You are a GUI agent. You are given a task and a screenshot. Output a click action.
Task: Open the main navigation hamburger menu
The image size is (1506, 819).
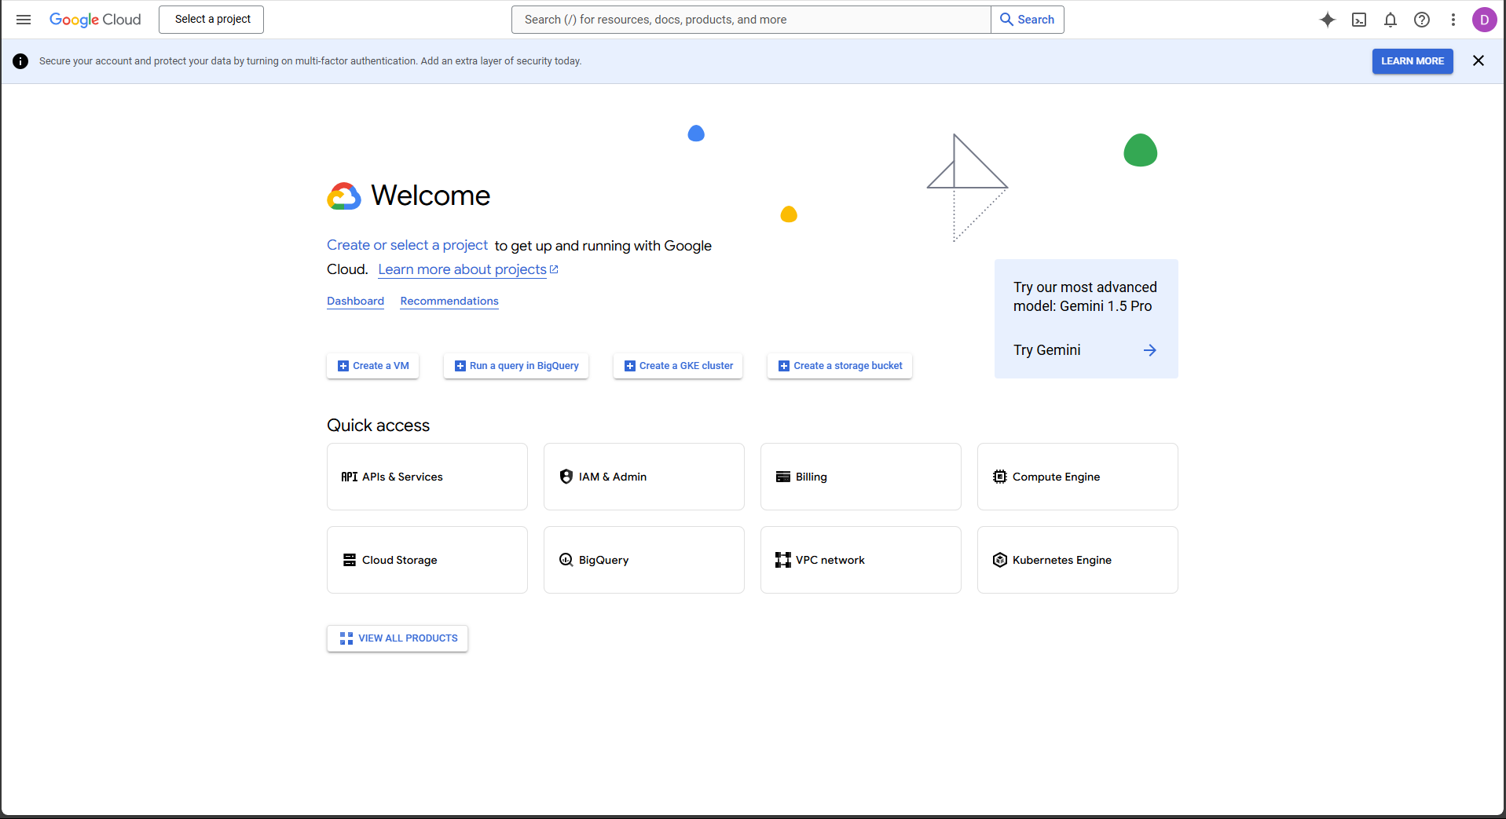point(24,20)
